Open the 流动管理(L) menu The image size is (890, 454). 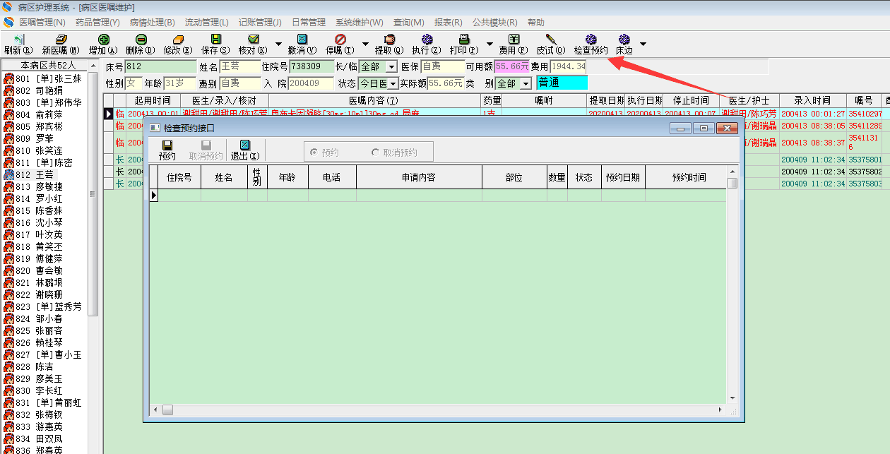click(x=207, y=23)
